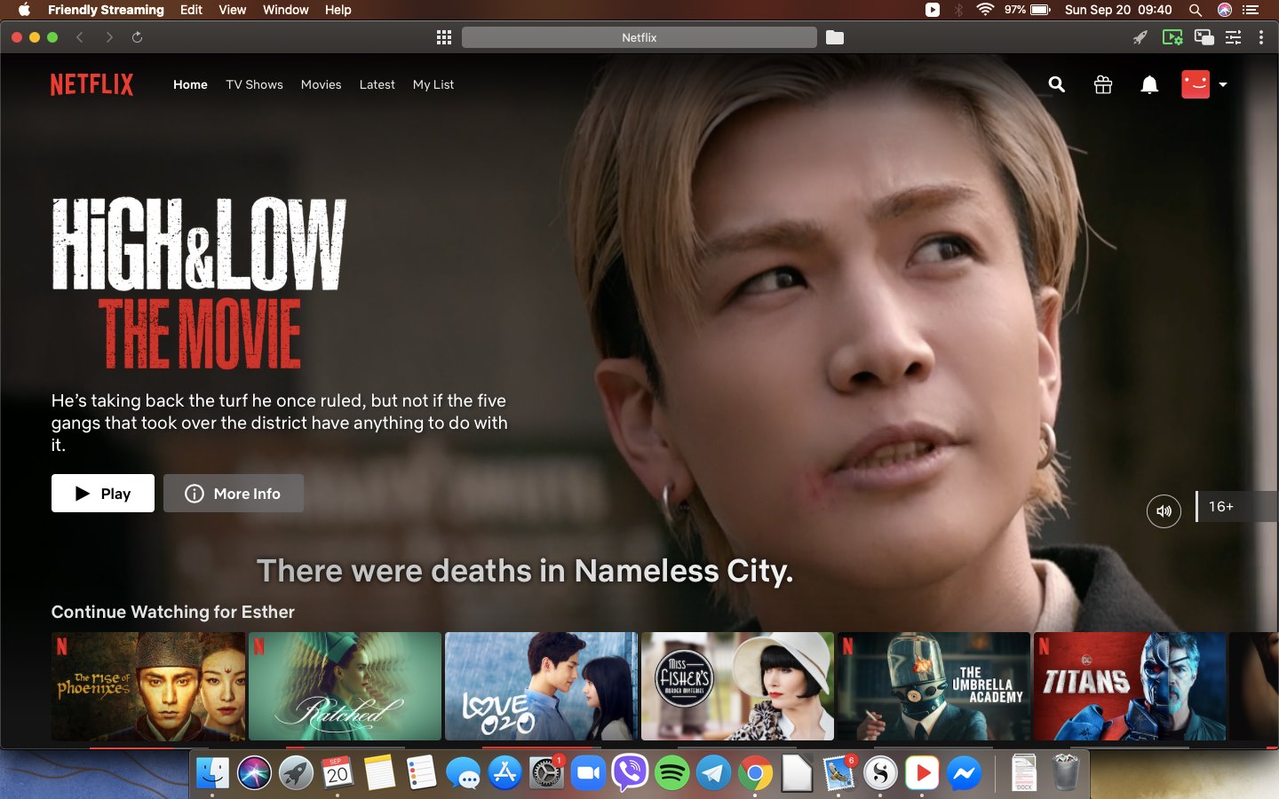This screenshot has height=799, width=1279.
Task: Open Spotlight search in the menu bar
Action: (x=1196, y=10)
